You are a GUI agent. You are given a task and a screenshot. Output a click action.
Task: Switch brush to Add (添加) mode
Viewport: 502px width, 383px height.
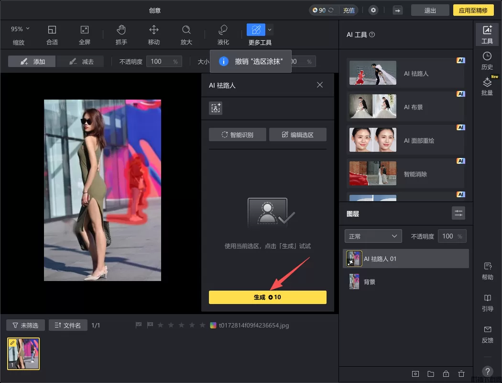tap(32, 61)
